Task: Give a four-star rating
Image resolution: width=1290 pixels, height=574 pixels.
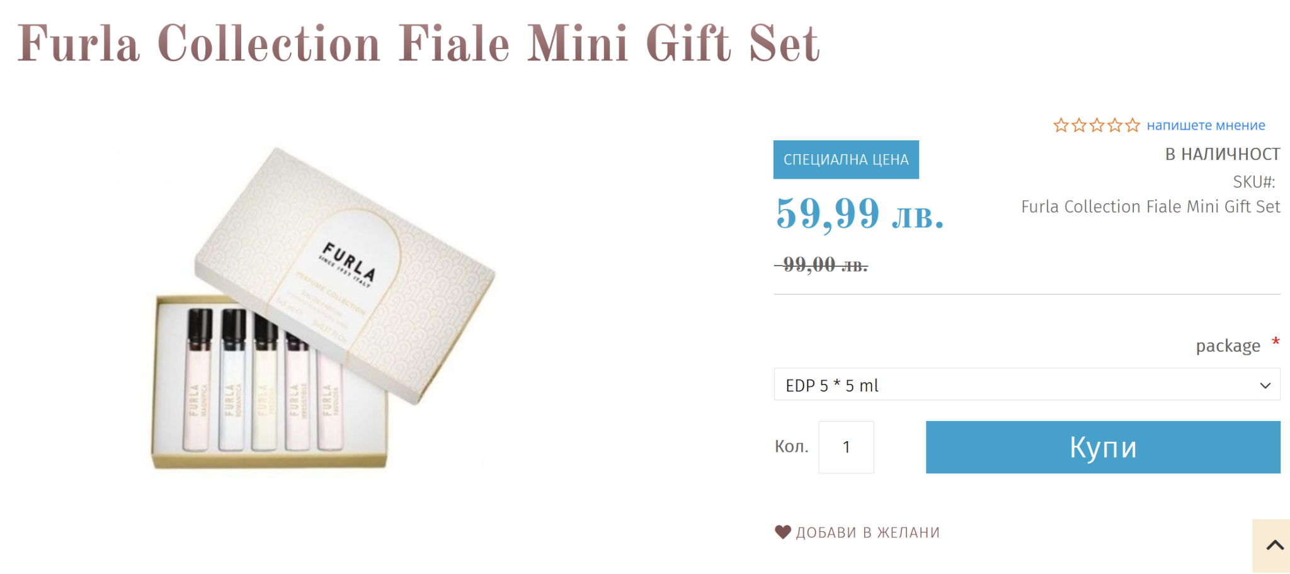Action: (x=1115, y=125)
